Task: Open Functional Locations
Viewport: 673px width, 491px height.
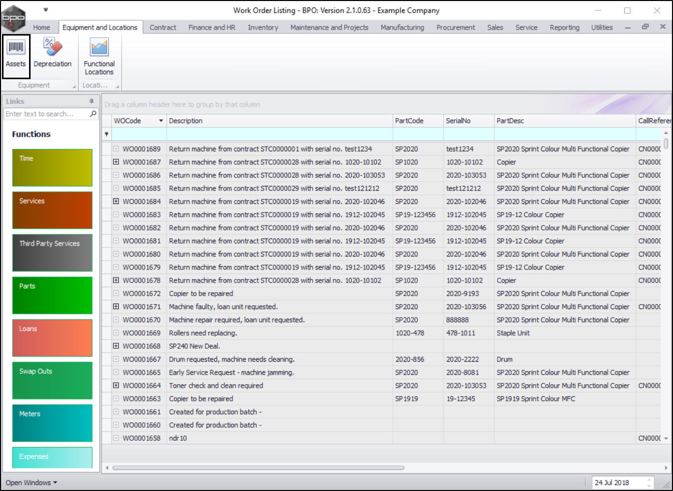Action: click(99, 57)
